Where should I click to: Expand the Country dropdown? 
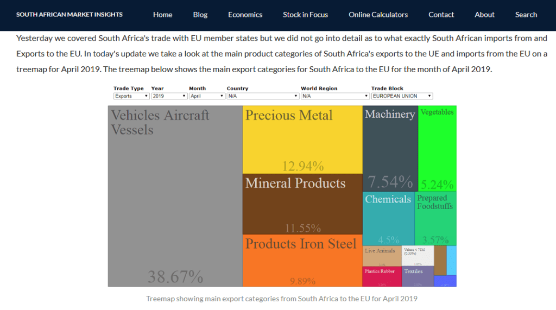(x=263, y=96)
